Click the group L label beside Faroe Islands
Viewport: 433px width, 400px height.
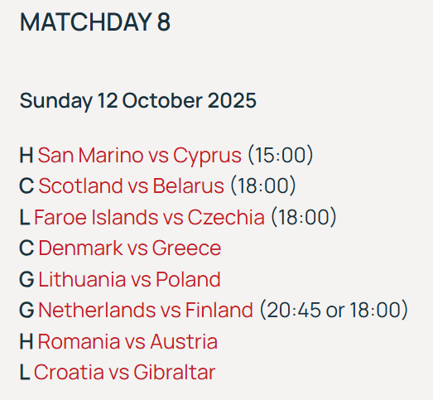[25, 217]
